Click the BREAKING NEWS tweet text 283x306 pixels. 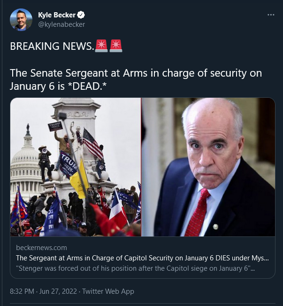coord(52,46)
